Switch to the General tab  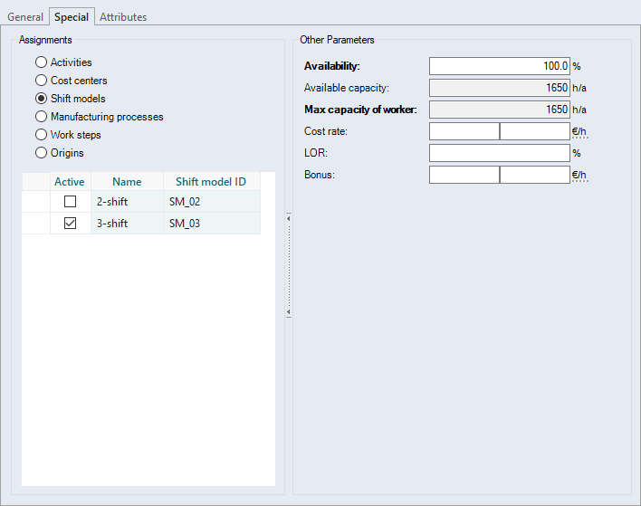(25, 17)
